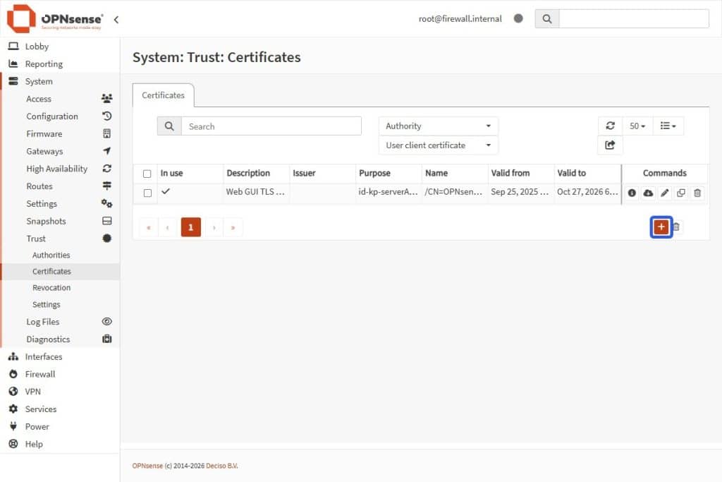
Task: Refresh the certificates list
Action: click(610, 125)
